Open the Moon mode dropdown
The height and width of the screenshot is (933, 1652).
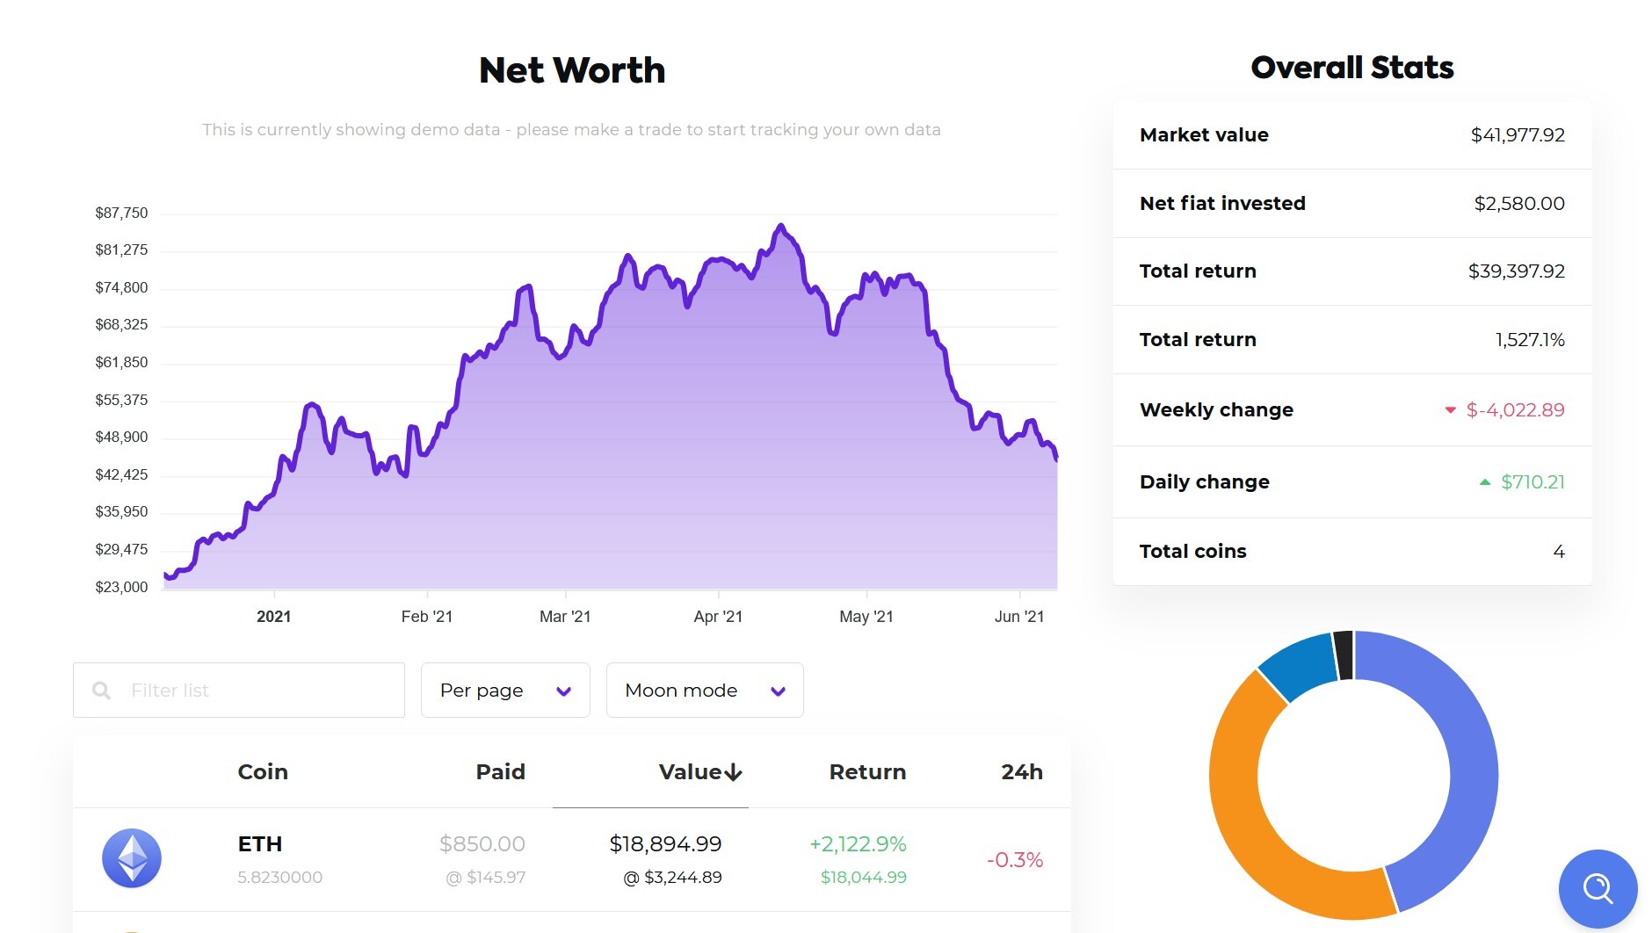pos(704,691)
